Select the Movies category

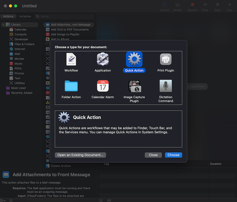(x=19, y=59)
